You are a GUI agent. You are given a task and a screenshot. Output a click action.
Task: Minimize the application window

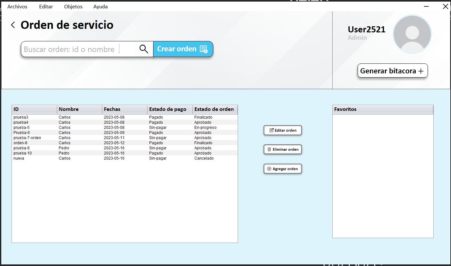point(426,6)
